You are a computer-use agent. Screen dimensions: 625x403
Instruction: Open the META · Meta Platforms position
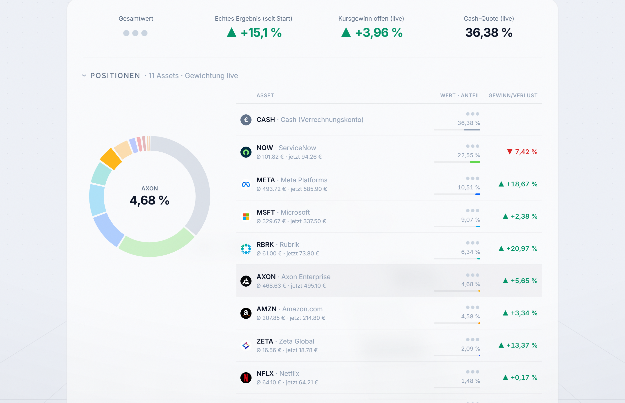click(x=389, y=184)
